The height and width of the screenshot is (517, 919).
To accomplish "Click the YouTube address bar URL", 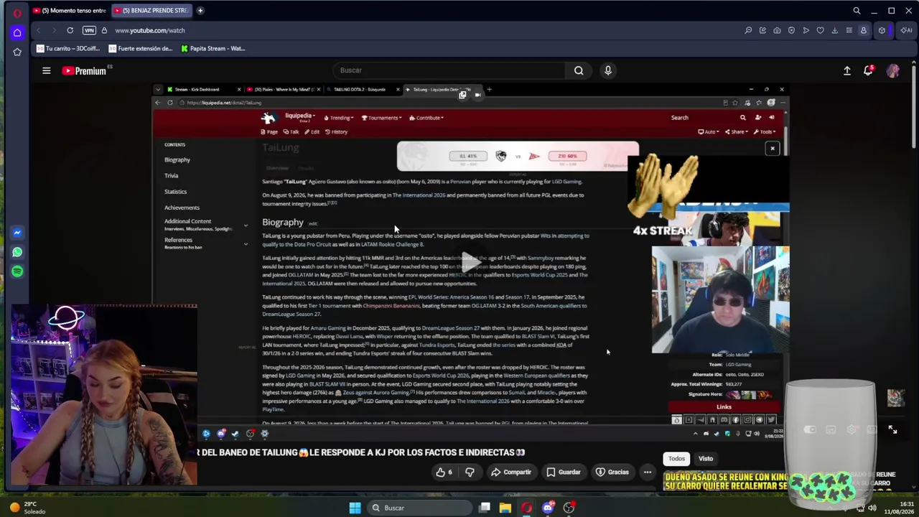I will [150, 30].
